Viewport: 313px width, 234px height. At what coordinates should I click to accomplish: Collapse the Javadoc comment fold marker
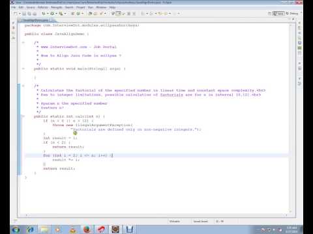[x=23, y=86]
